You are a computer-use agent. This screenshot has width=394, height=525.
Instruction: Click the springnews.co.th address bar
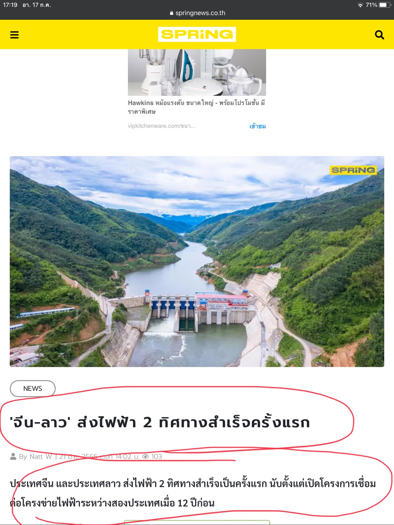pos(197,13)
